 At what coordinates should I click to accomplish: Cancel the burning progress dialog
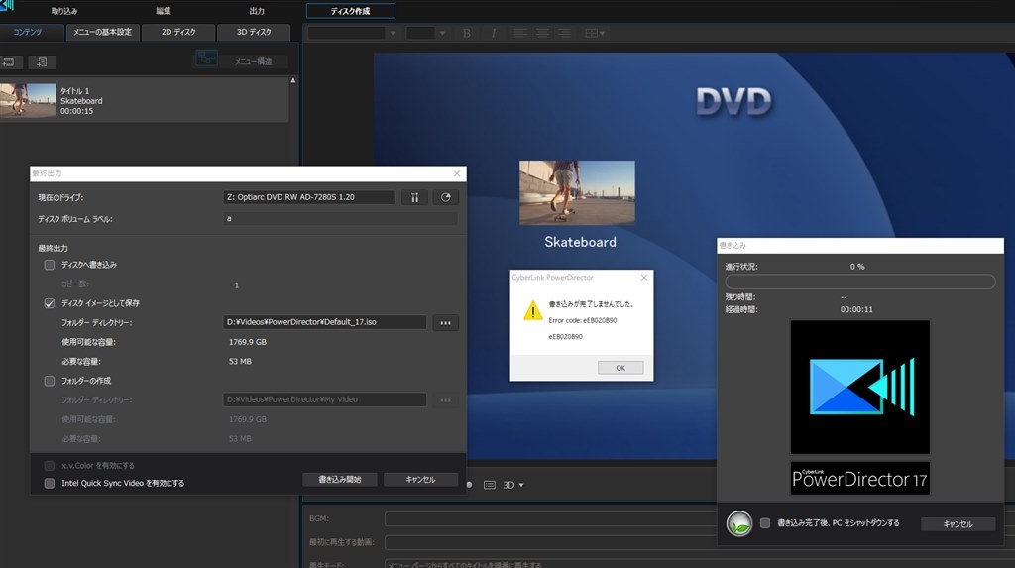[959, 524]
